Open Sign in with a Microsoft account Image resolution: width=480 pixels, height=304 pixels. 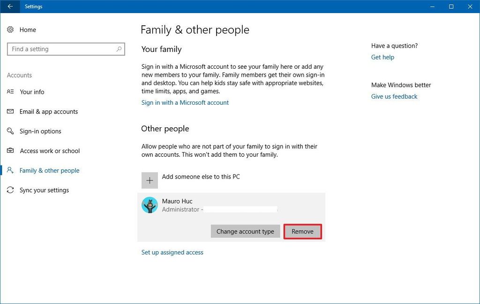coord(185,102)
